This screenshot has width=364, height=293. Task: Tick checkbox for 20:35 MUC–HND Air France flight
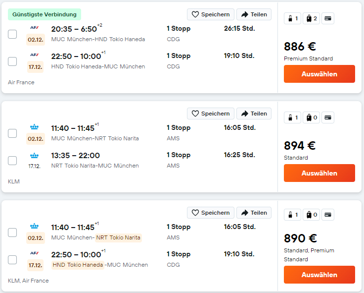(x=12, y=34)
